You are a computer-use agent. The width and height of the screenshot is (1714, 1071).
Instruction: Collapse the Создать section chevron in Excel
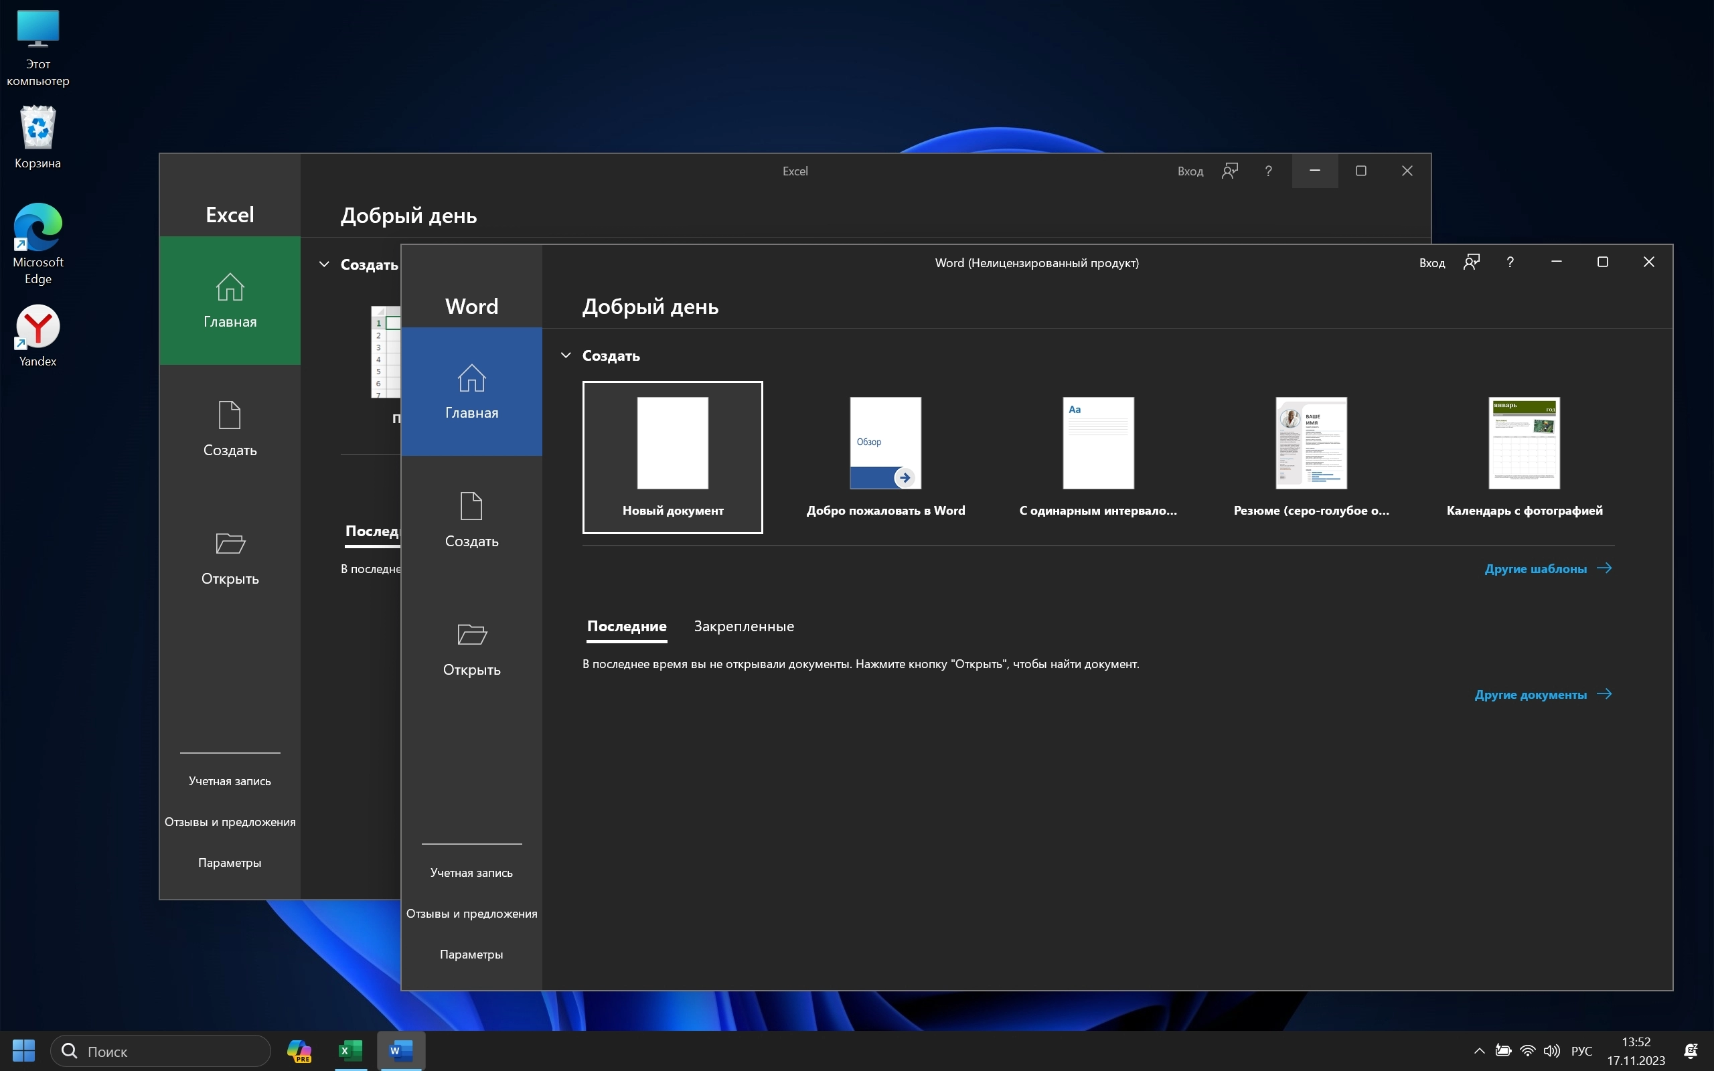click(323, 264)
